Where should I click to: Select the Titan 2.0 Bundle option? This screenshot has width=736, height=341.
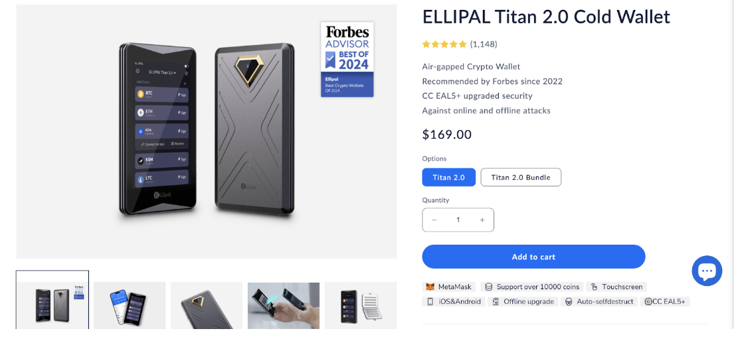pyautogui.click(x=521, y=177)
